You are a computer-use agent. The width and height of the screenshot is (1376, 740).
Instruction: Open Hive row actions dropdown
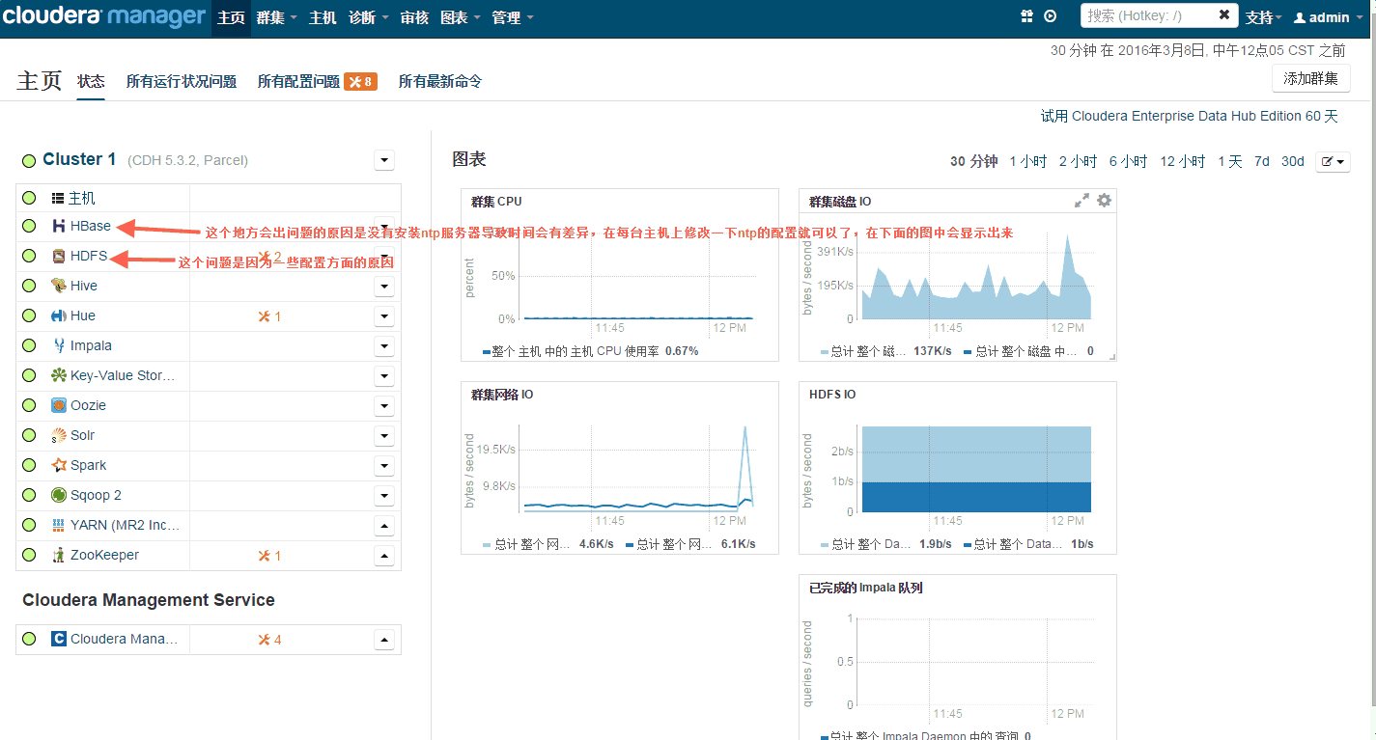coord(384,287)
